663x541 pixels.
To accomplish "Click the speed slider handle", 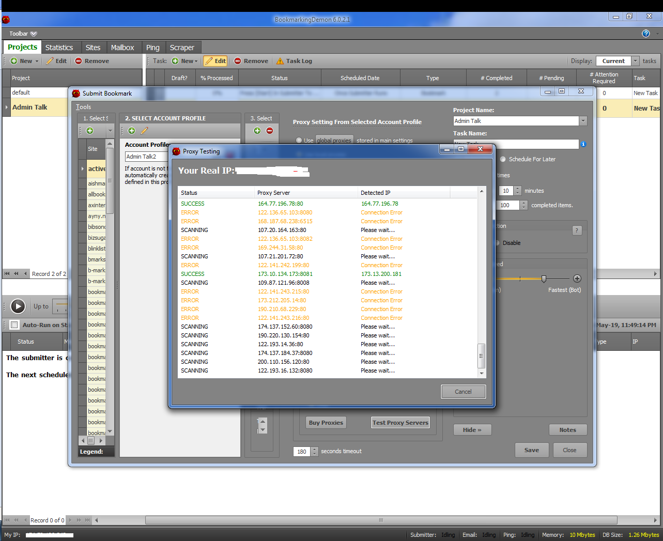I will coord(544,279).
